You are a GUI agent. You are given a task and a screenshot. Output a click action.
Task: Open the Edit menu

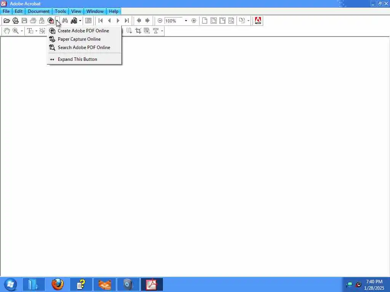click(x=19, y=11)
